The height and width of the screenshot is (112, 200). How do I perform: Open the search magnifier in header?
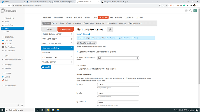[190, 11]
